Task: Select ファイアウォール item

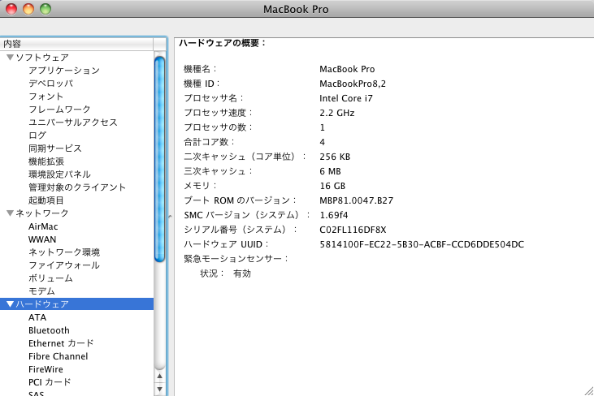Action: click(x=64, y=265)
